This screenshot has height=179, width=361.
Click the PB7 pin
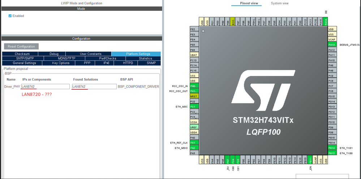click(238, 21)
